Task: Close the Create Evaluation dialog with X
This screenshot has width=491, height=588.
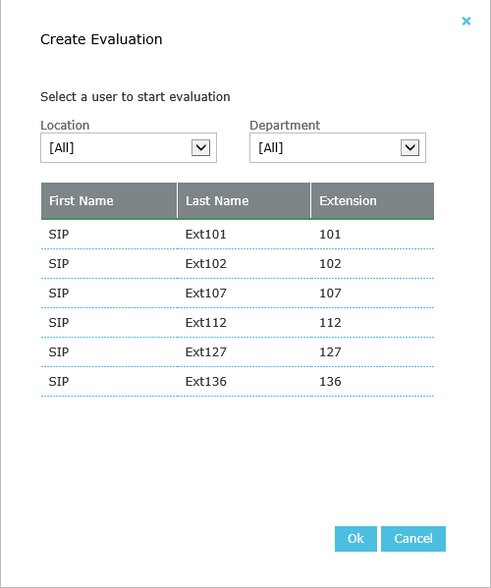Action: (x=466, y=21)
